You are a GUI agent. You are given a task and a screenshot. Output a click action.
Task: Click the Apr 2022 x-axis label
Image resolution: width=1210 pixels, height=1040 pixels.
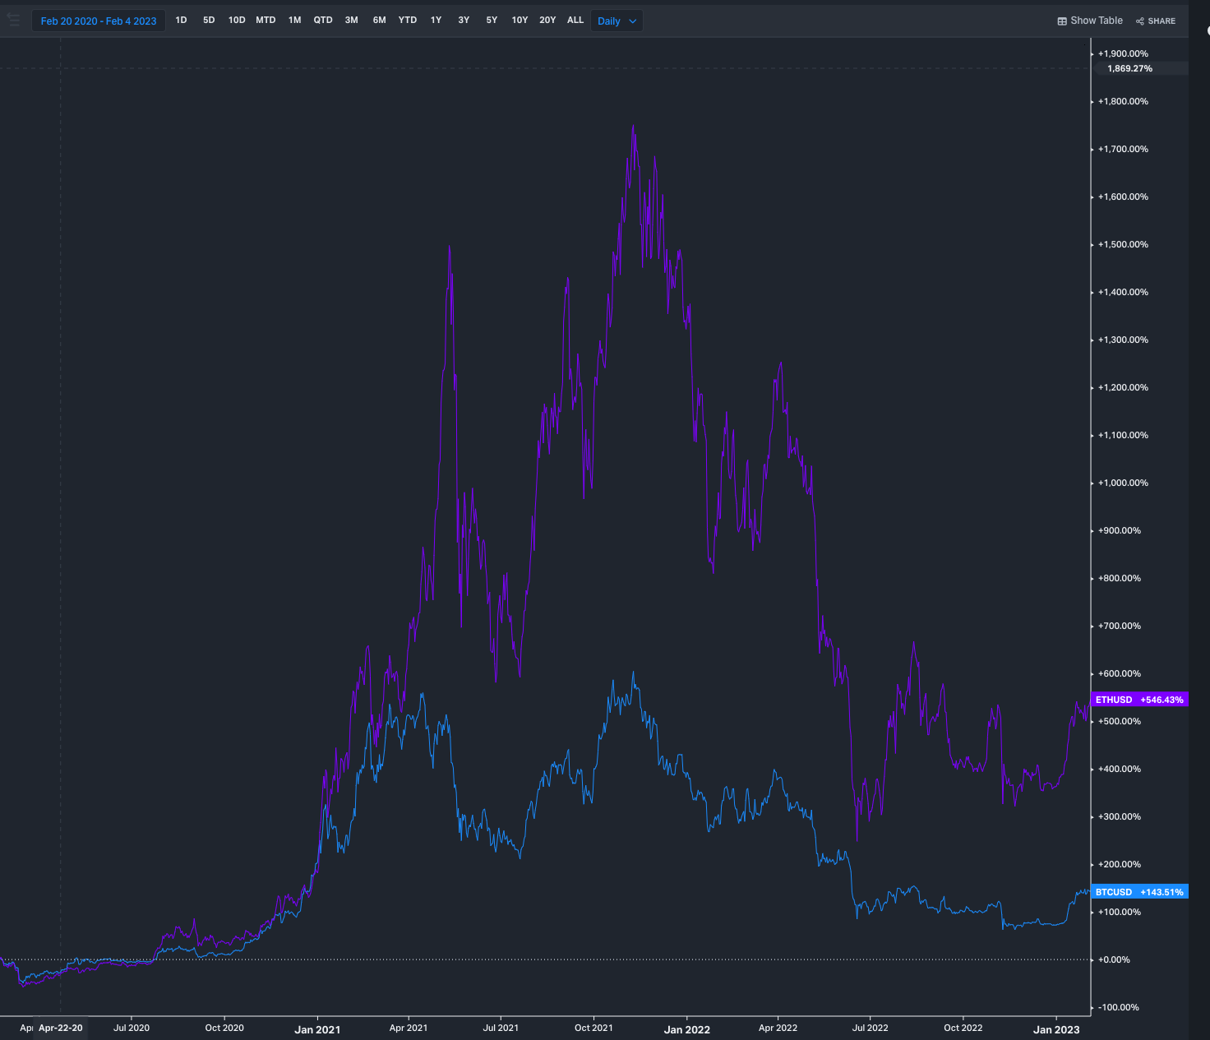[778, 1028]
